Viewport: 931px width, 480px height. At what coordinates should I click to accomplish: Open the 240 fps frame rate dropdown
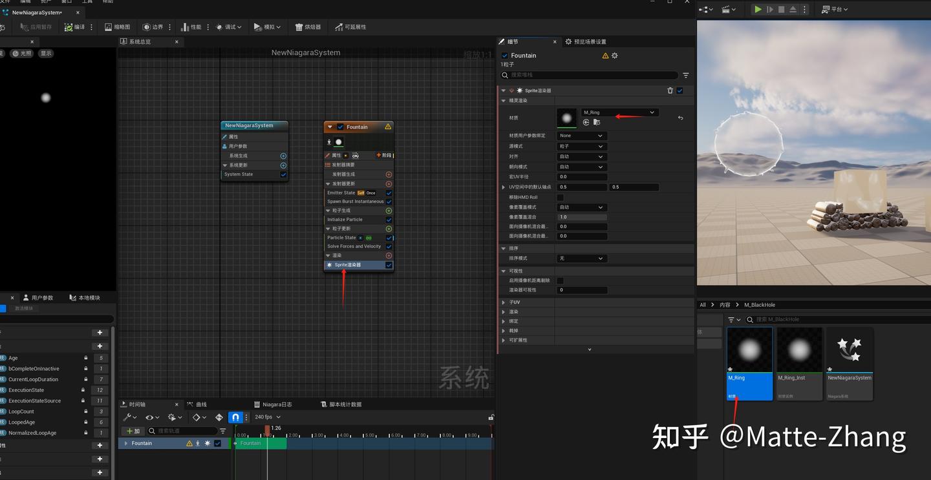268,417
